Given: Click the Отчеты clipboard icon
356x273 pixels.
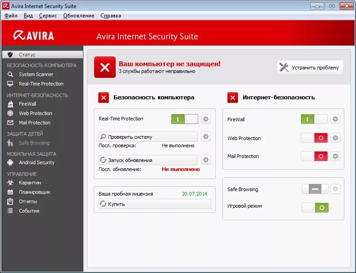Looking at the screenshot, I should (10, 201).
